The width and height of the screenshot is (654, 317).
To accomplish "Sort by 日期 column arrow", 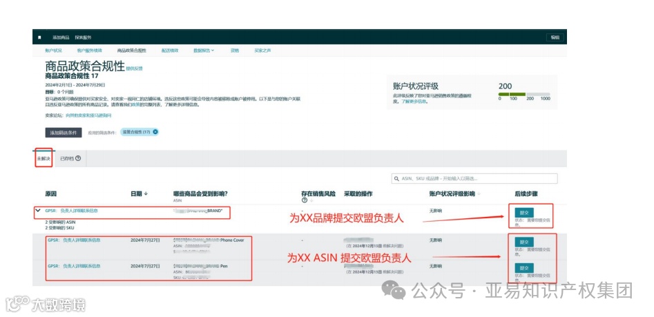I will (146, 194).
